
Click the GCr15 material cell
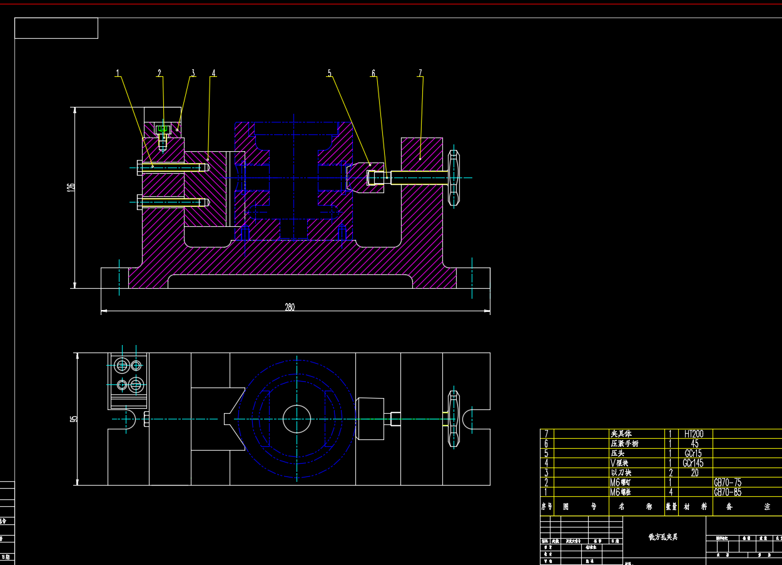(694, 453)
